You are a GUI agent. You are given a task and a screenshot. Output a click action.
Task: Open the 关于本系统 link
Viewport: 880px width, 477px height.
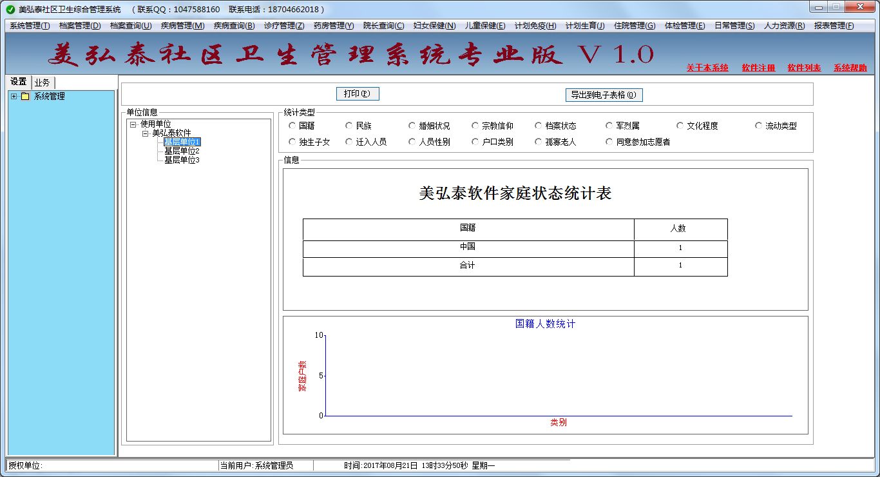(707, 68)
